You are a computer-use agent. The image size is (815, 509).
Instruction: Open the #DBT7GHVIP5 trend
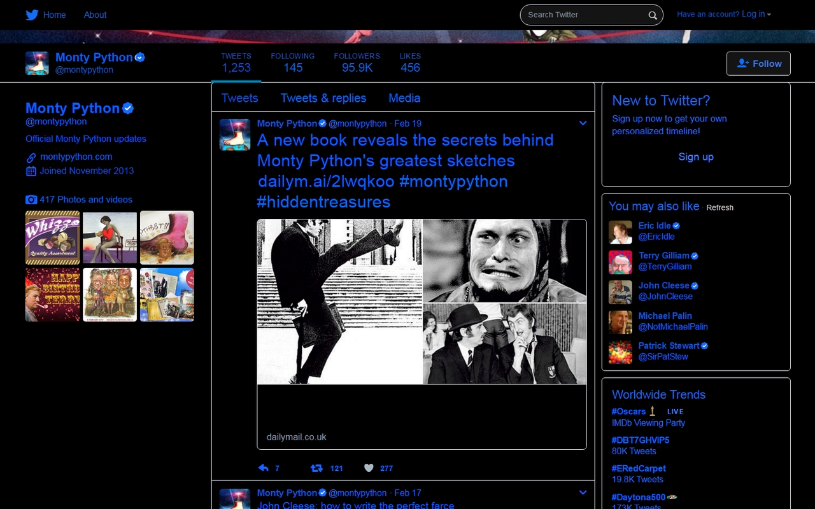641,440
